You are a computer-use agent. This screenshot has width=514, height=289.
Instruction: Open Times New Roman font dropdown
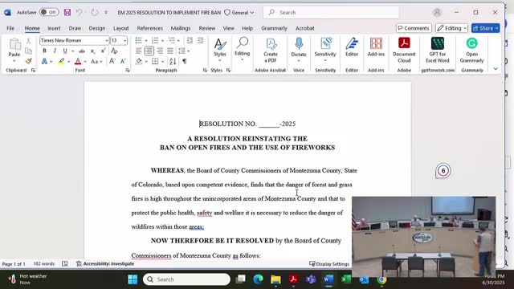point(107,41)
